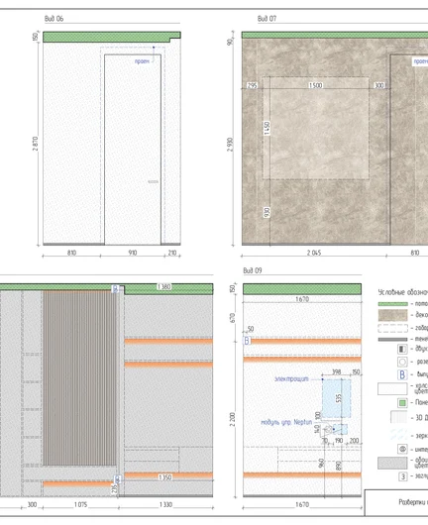This screenshot has width=428, height=525.
Task: Click the internet socket legend icon
Action: 402,449
